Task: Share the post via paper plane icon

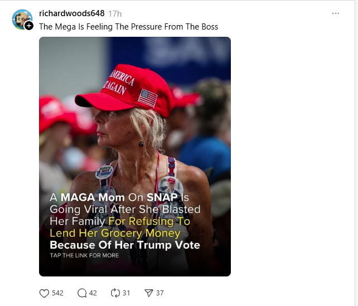Action: tap(149, 293)
